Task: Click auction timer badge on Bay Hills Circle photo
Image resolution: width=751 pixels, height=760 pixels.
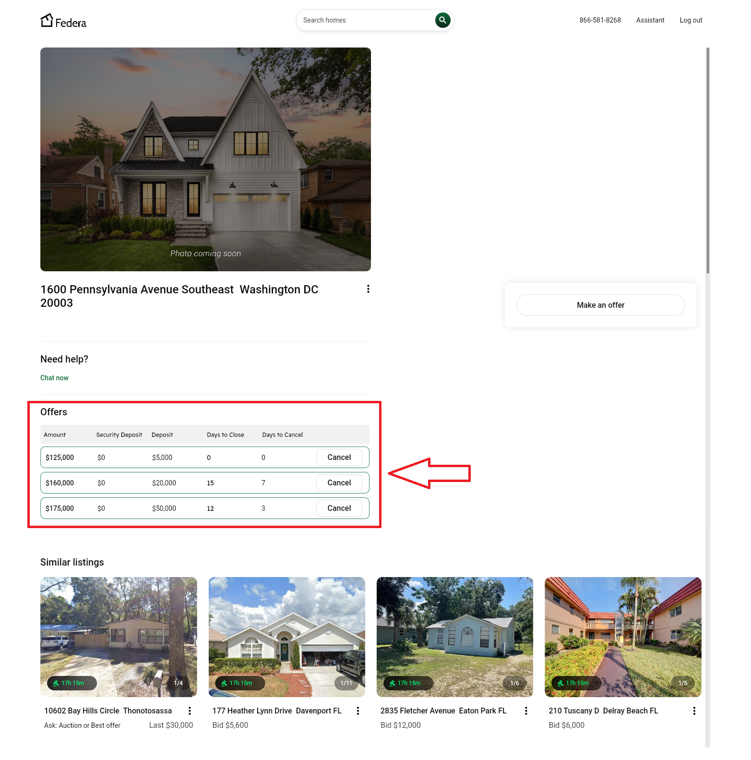Action: click(72, 683)
